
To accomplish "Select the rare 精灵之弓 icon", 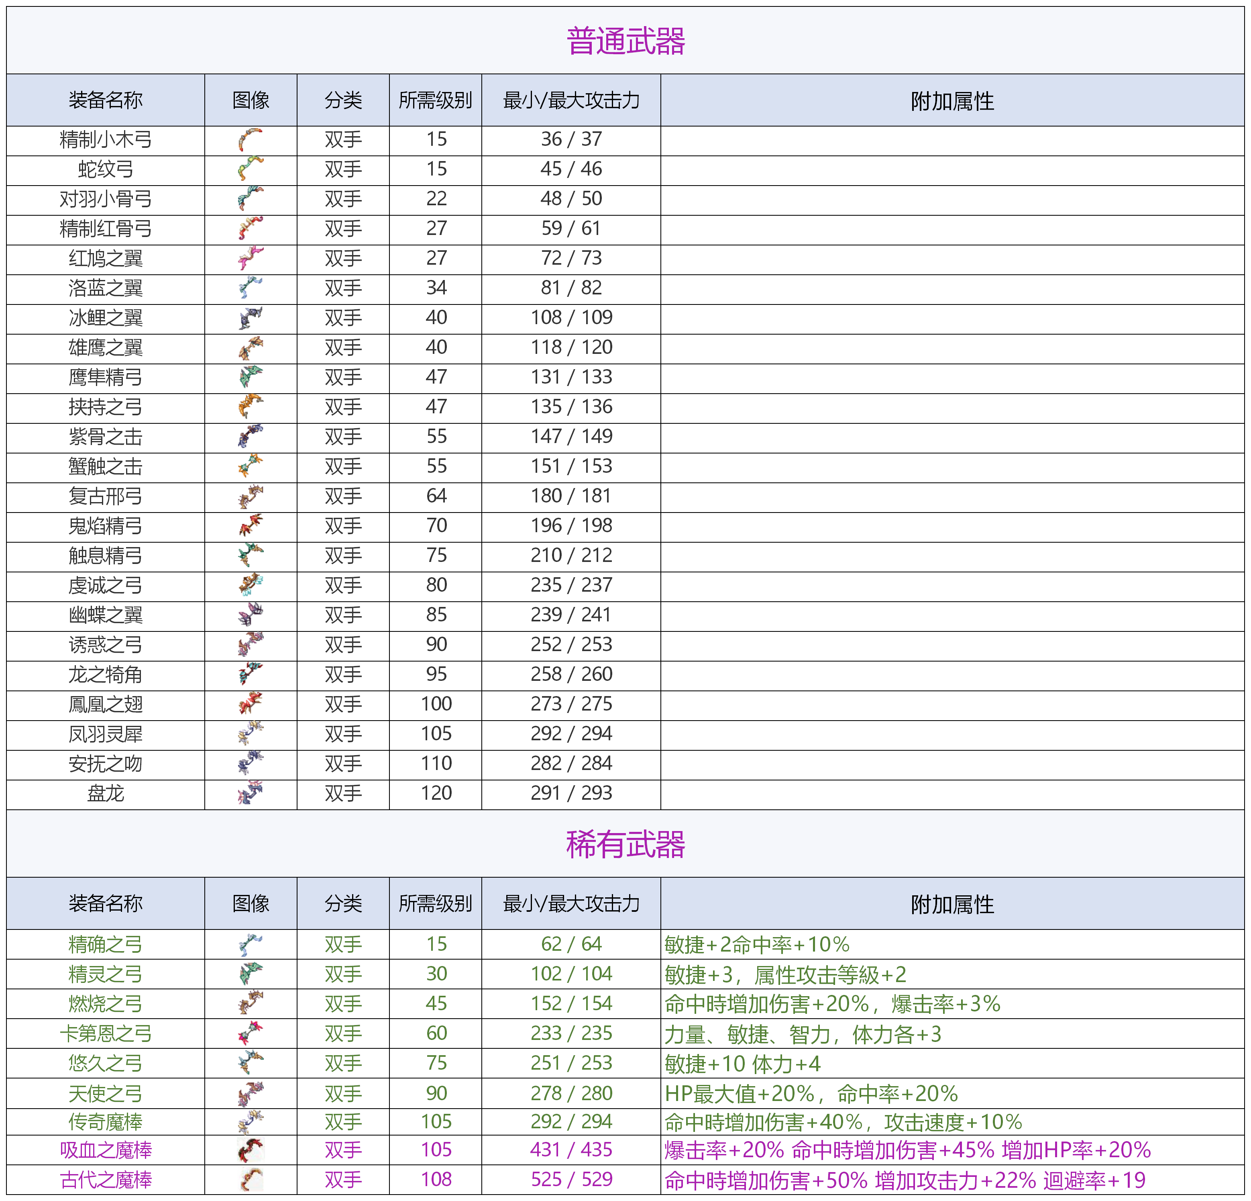I will [x=250, y=974].
